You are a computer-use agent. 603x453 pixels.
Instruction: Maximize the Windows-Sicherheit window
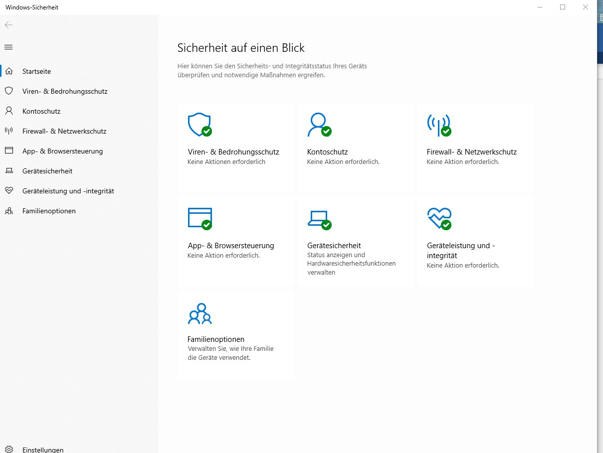pos(563,7)
